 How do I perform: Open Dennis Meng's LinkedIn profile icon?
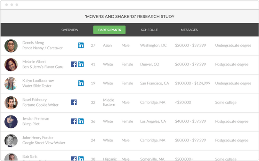pos(81,45)
